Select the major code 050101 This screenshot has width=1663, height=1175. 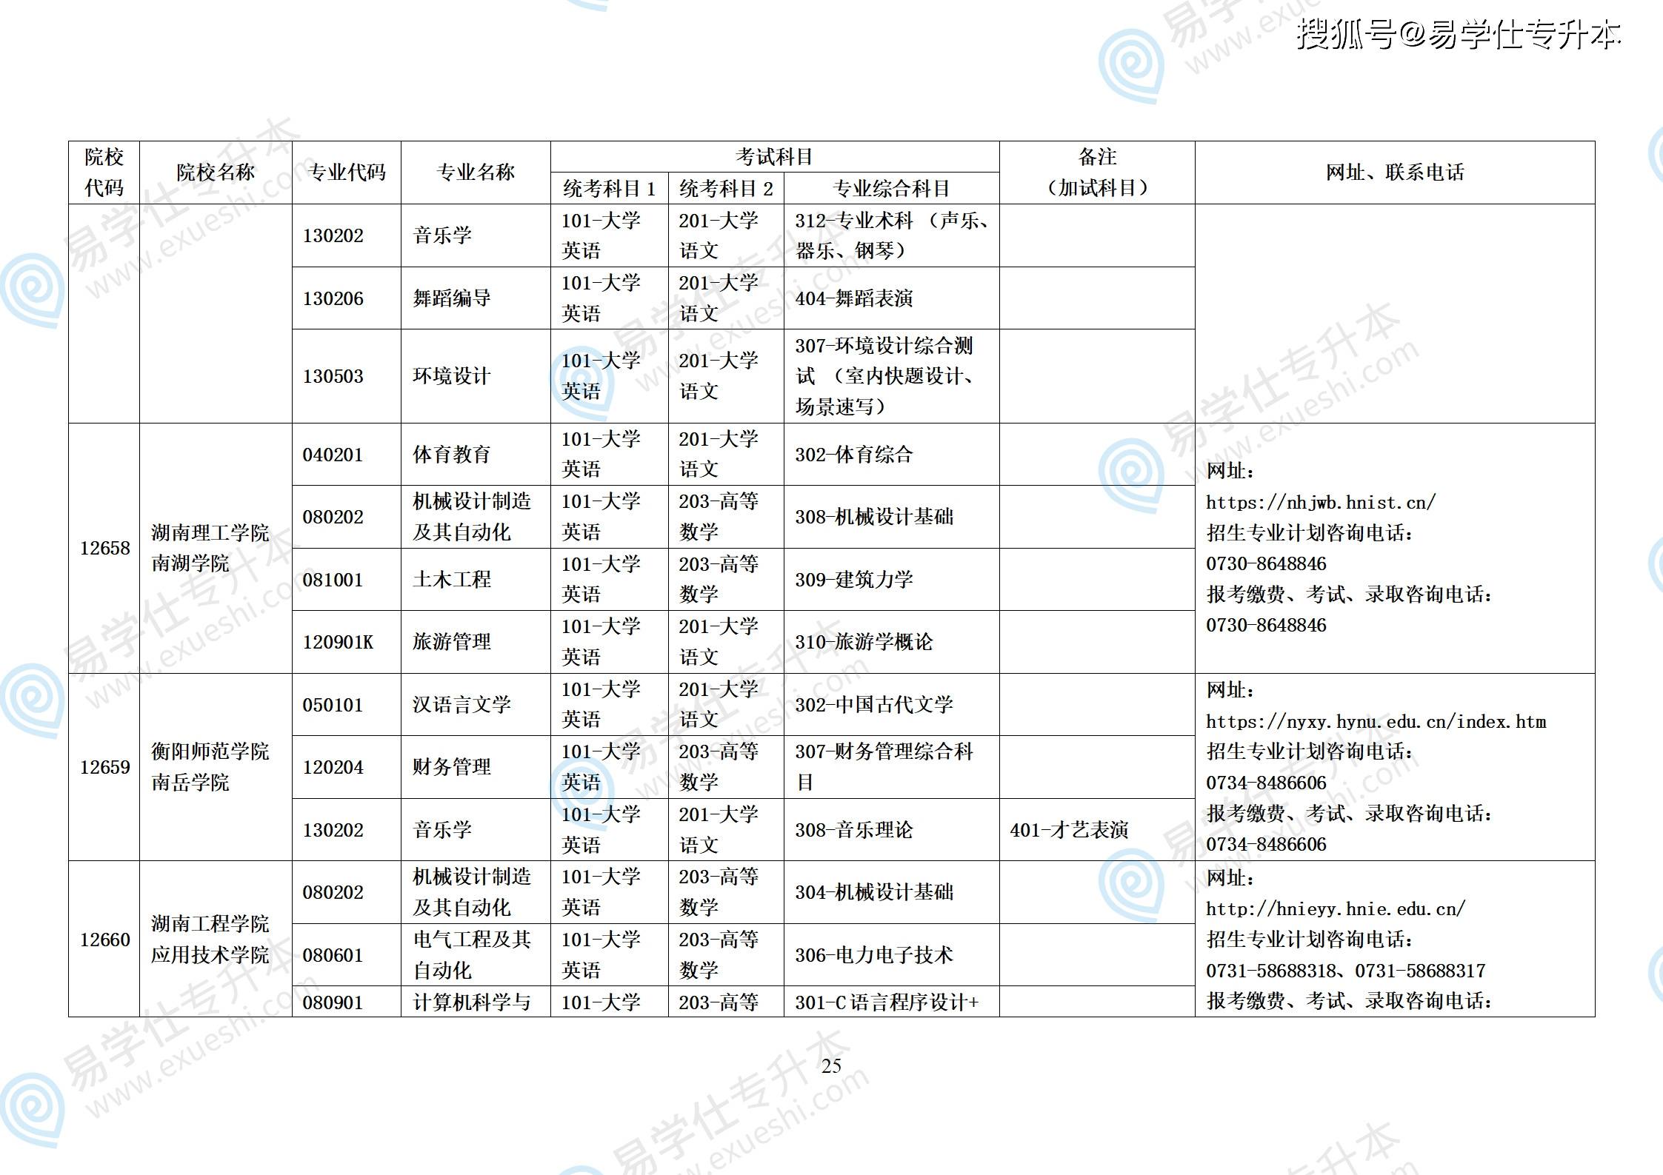tap(333, 706)
